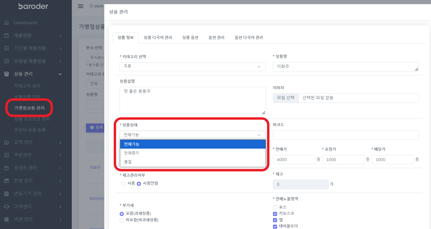Select 미포함(비과세상품) tax option
The width and height of the screenshot is (431, 229).
[x=122, y=220]
